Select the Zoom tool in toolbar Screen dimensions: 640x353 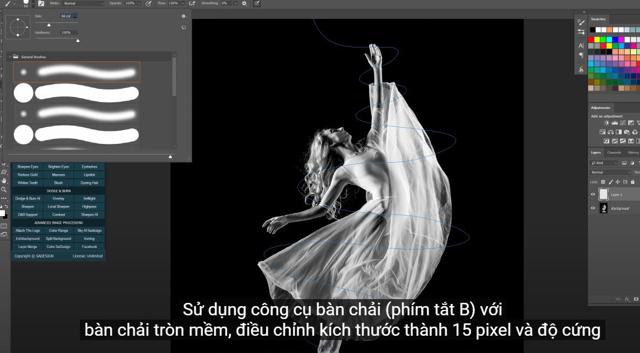(x=4, y=190)
